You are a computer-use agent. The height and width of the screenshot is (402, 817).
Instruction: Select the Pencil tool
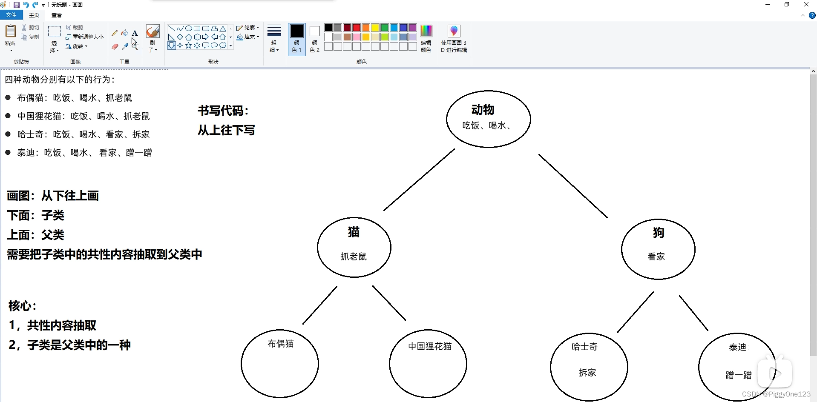(114, 33)
